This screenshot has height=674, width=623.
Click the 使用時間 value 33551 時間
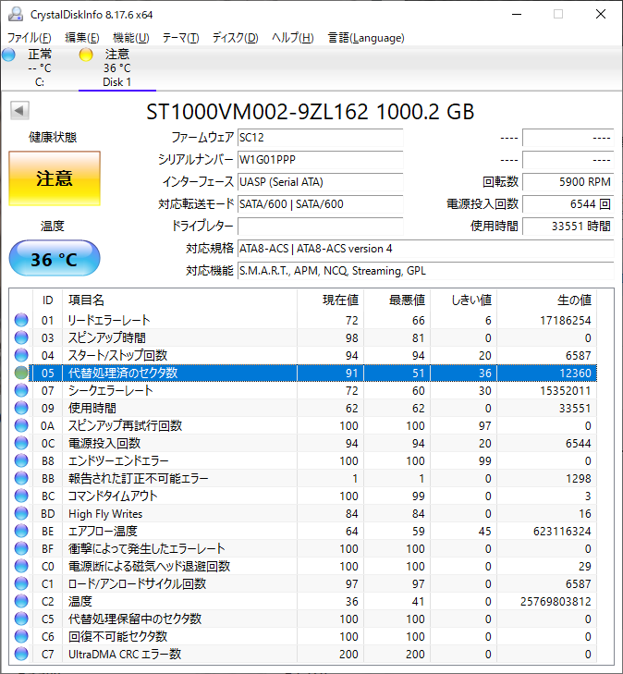click(568, 227)
